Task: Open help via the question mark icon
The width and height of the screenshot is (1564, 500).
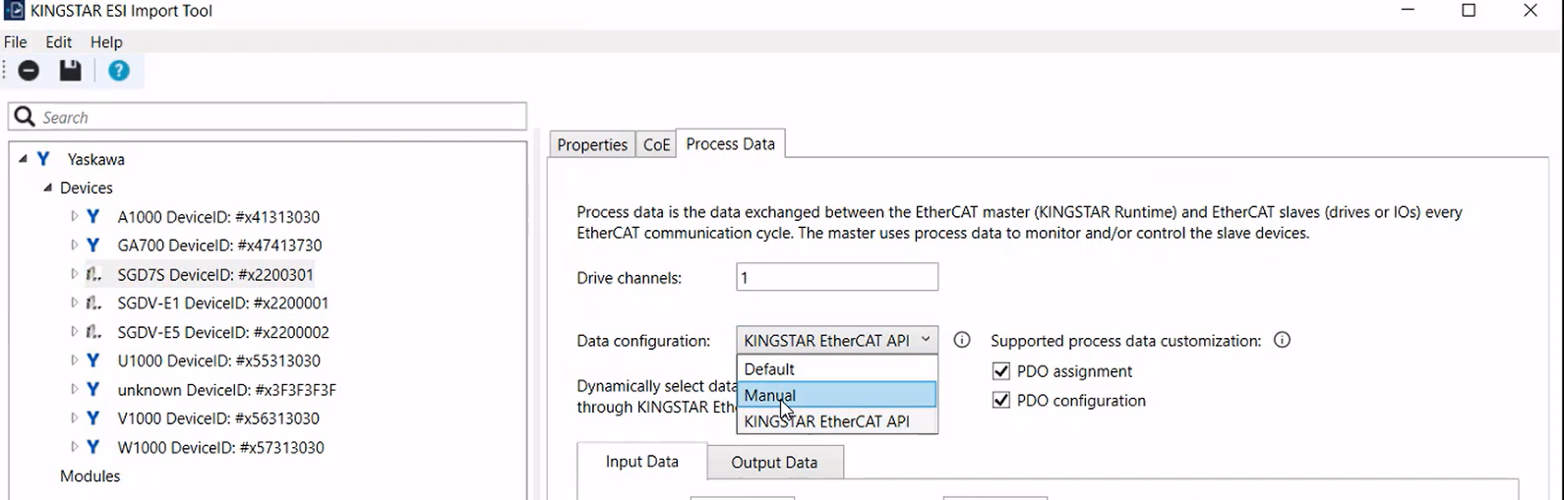Action: tap(119, 71)
